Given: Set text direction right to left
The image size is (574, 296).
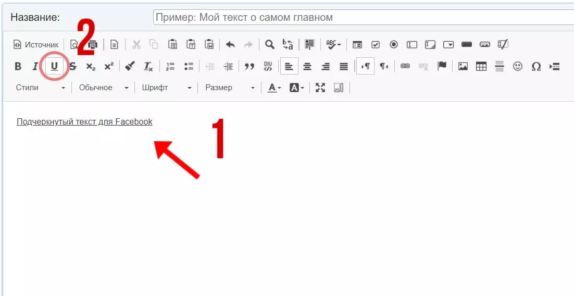Looking at the screenshot, I should point(384,66).
